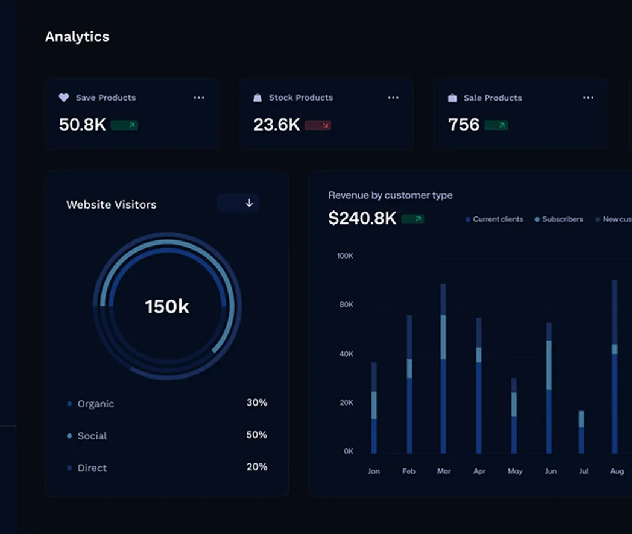Open Save Products three-dot menu
The width and height of the screenshot is (632, 534).
(199, 98)
